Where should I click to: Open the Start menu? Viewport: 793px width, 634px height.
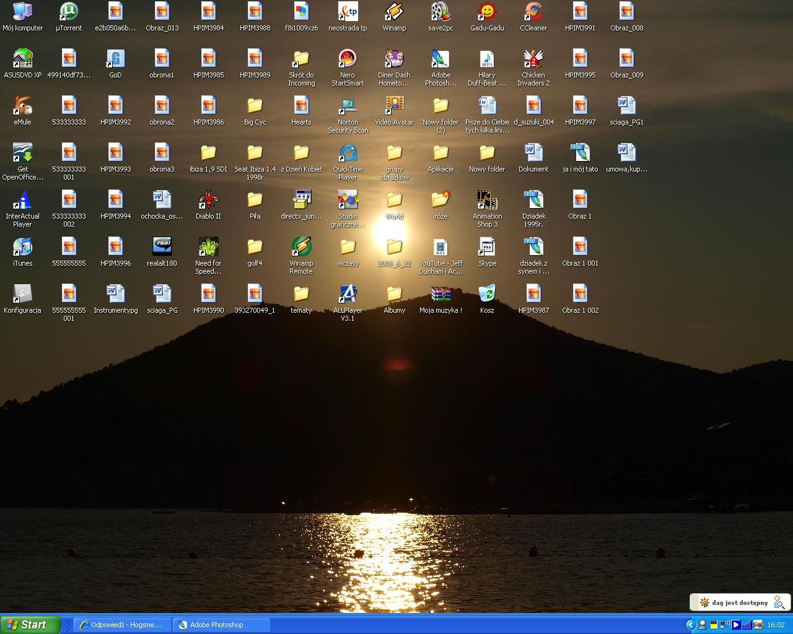pyautogui.click(x=30, y=625)
